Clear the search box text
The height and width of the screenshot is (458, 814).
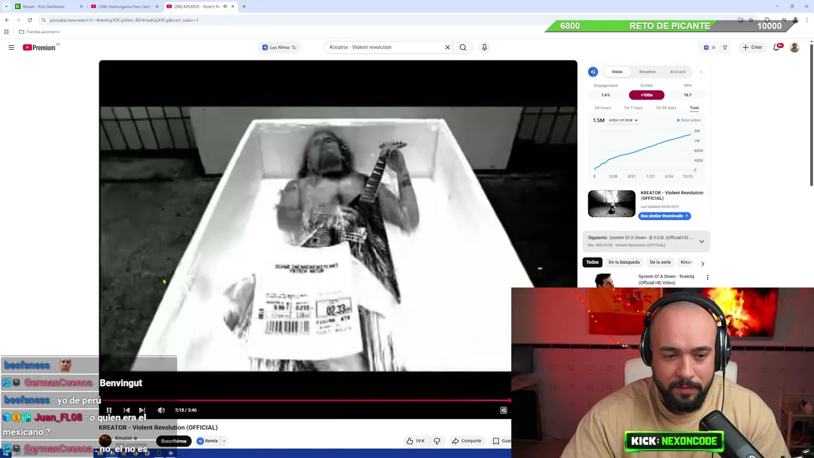click(447, 47)
